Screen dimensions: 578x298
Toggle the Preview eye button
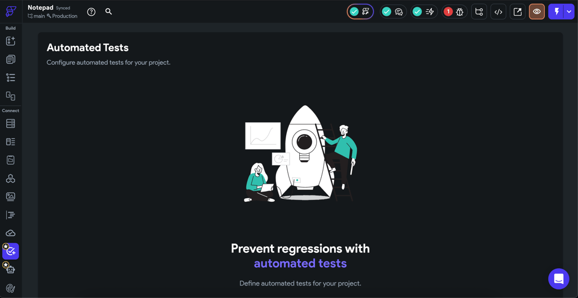click(x=537, y=12)
